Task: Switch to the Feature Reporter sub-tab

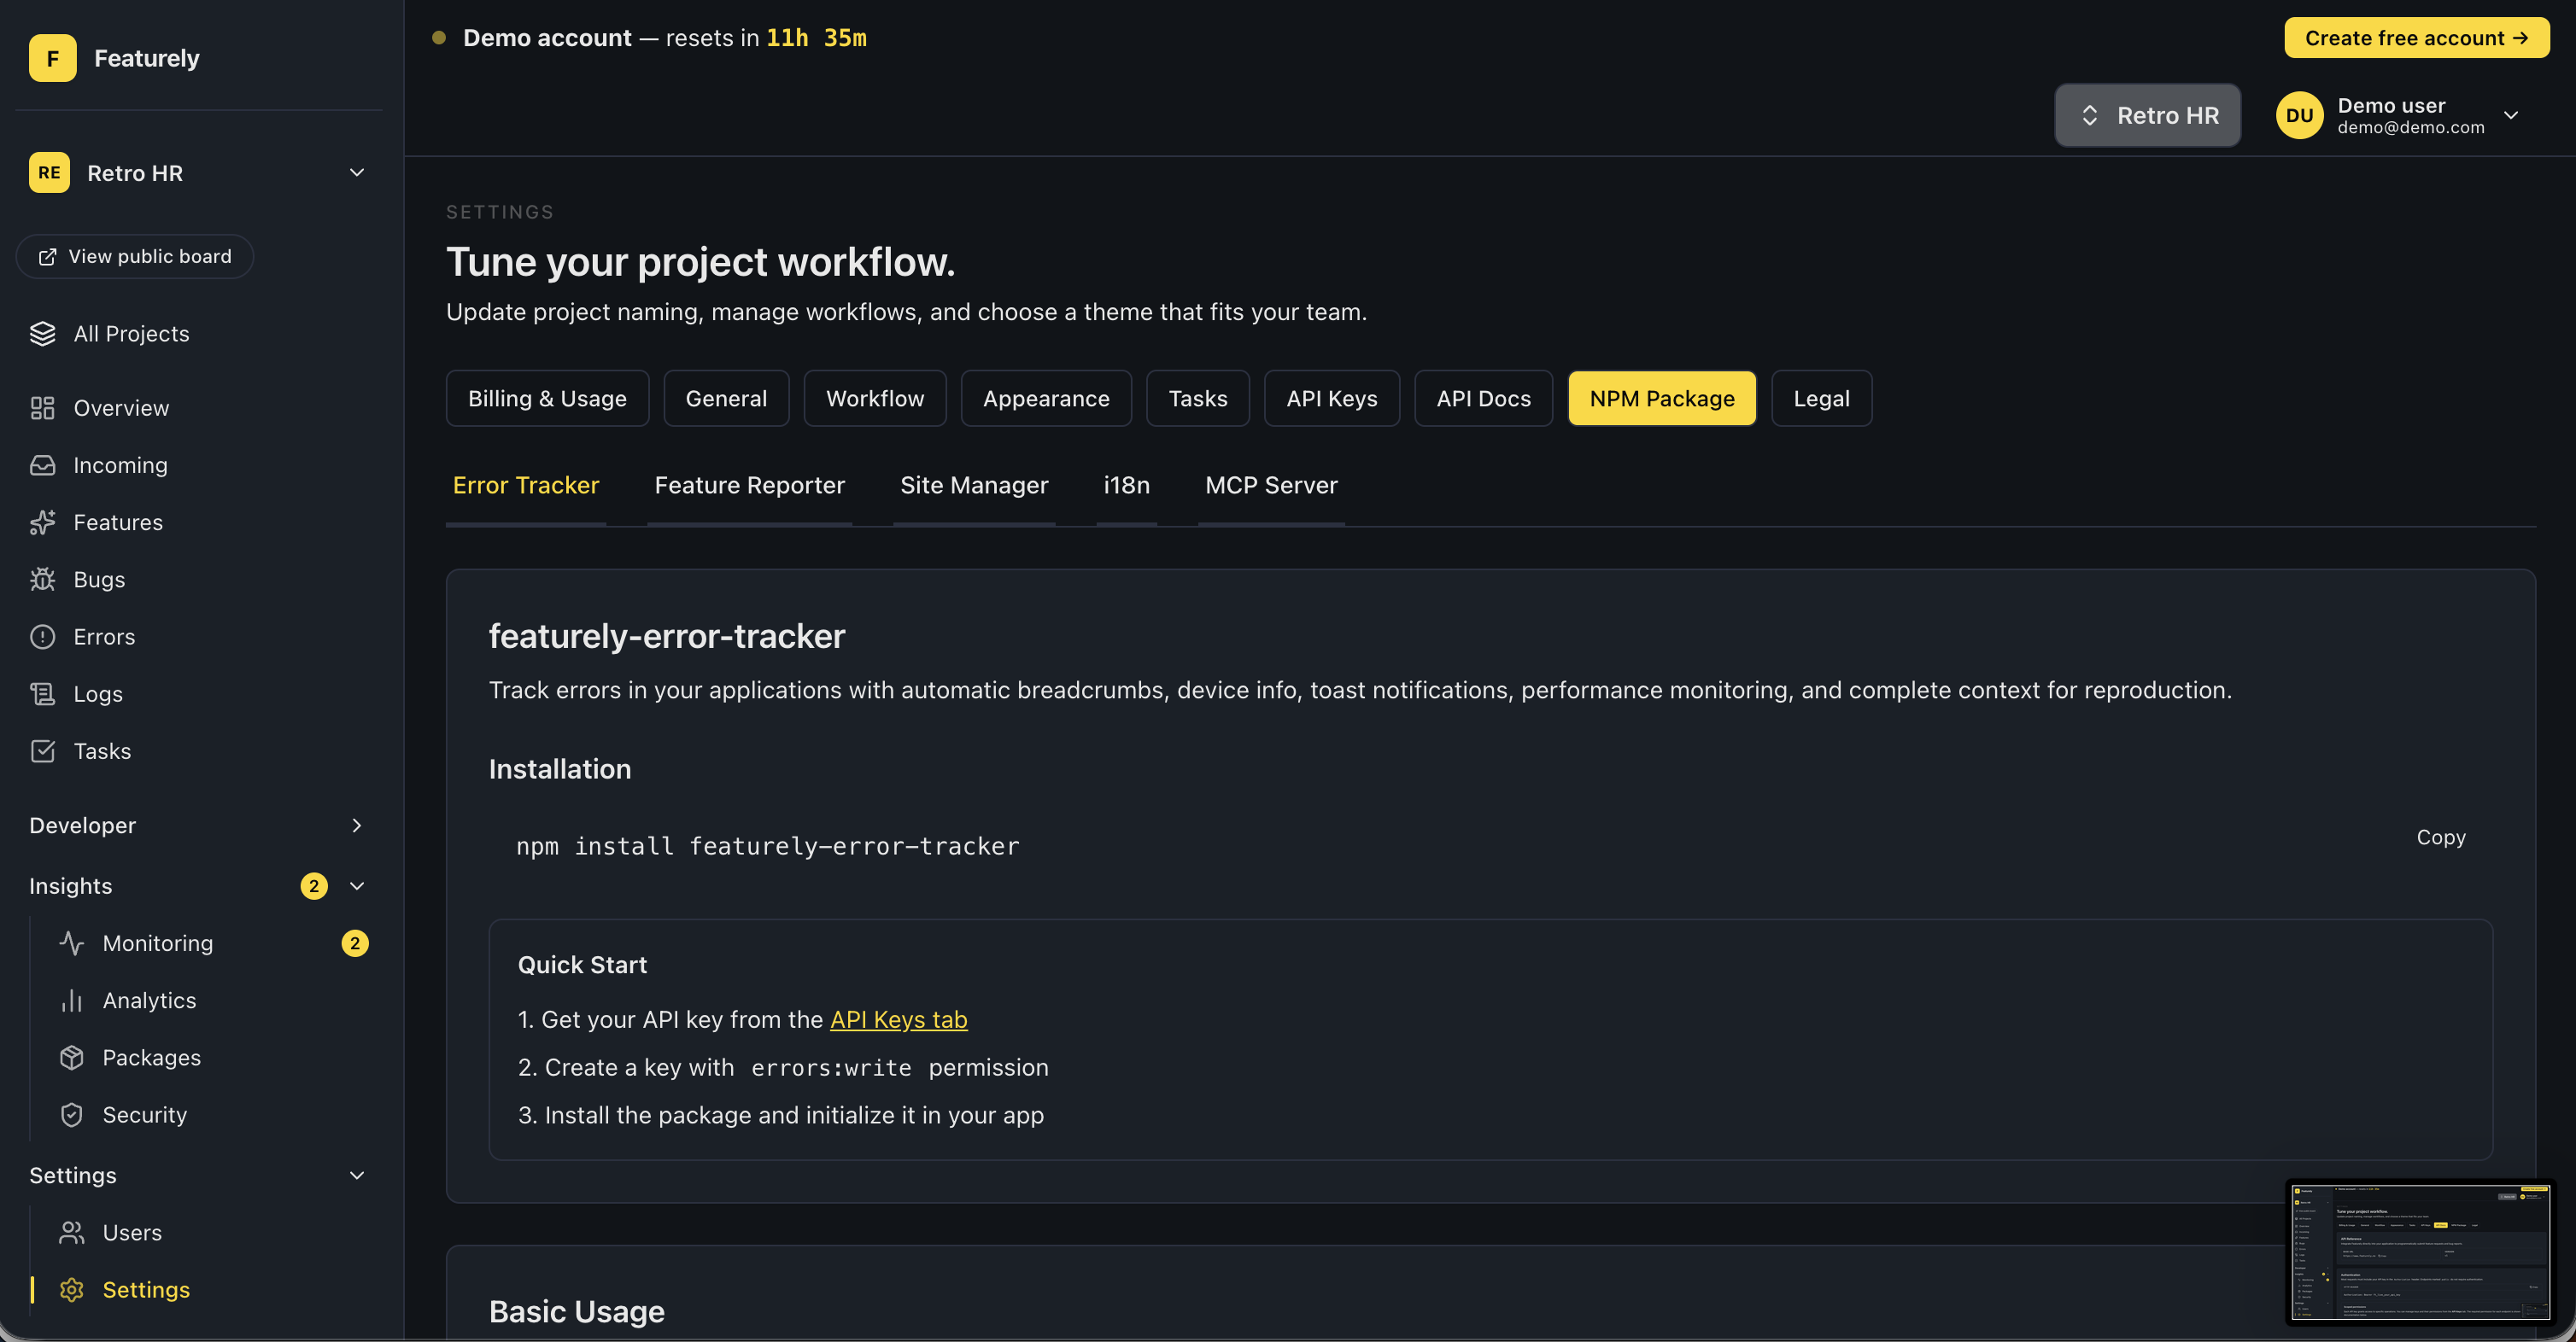Action: (749, 486)
